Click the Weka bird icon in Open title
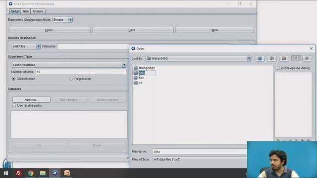This screenshot has height=178, width=317. [133, 48]
